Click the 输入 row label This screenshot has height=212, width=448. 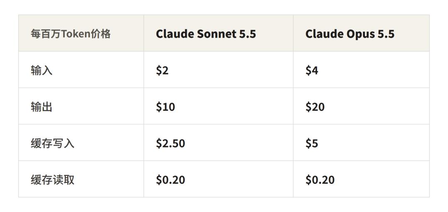coord(41,70)
